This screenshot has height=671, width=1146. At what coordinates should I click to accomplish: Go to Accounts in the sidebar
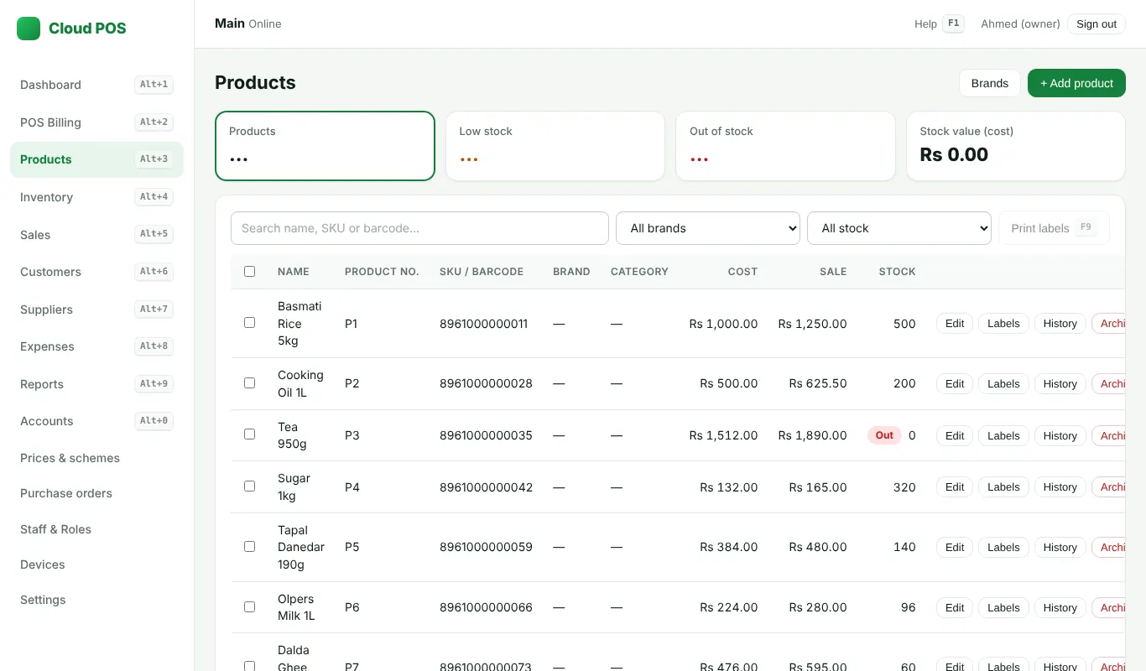point(96,421)
